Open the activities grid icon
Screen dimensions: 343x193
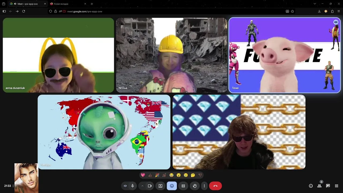[337, 186]
